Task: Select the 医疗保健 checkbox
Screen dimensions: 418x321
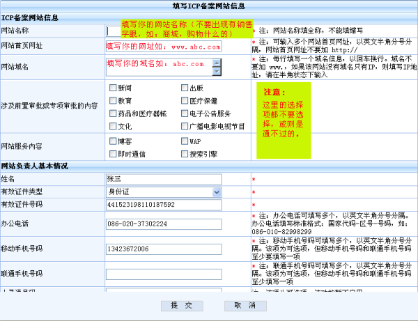Action: coord(185,101)
